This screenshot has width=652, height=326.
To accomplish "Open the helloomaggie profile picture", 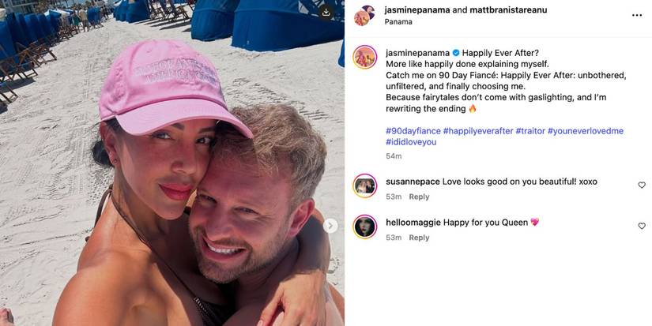I will pyautogui.click(x=364, y=227).
